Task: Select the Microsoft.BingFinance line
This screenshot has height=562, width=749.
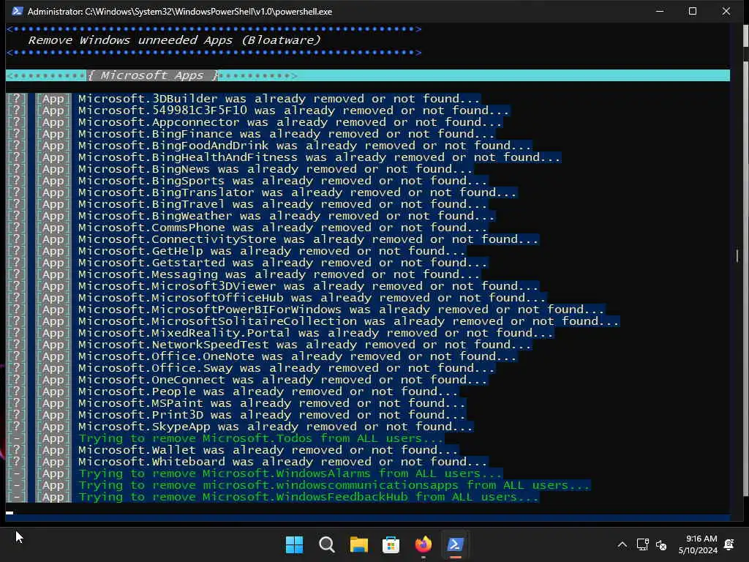Action: tap(286, 134)
